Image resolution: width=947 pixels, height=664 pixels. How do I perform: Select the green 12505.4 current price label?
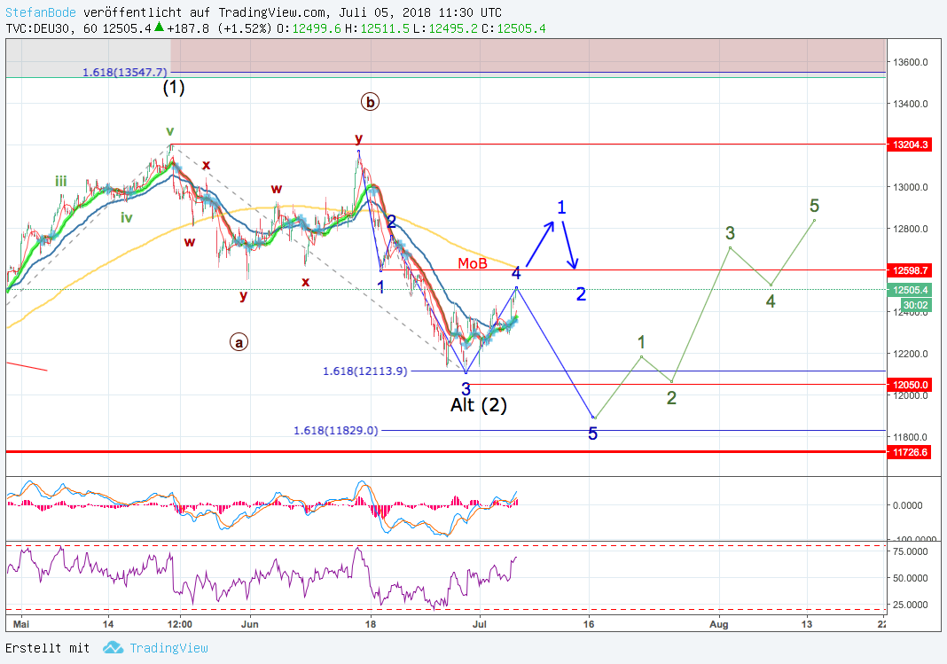910,291
